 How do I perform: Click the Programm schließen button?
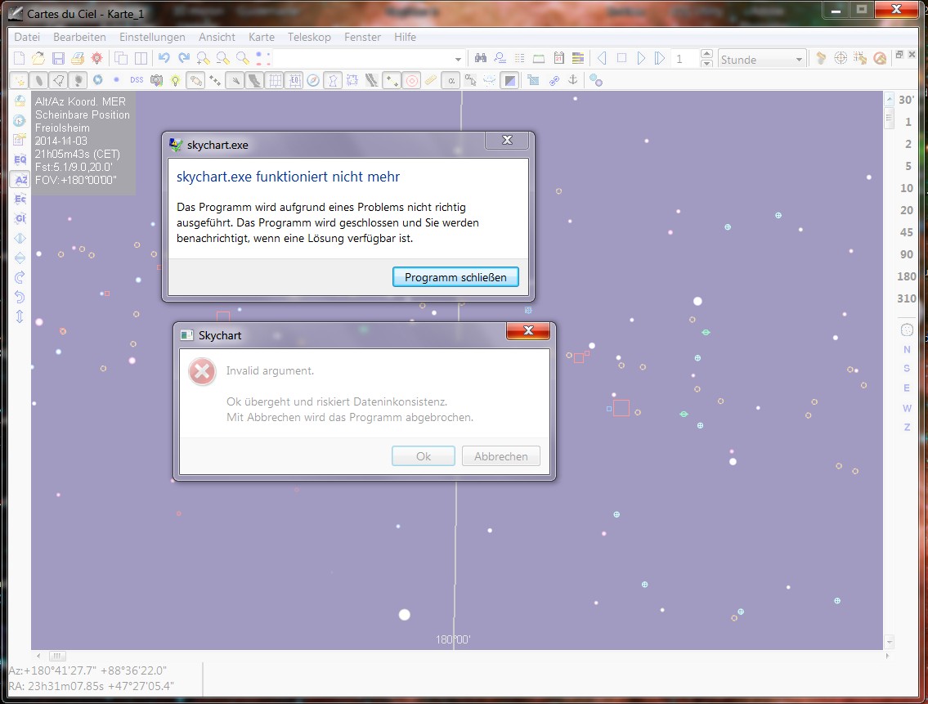coord(455,277)
